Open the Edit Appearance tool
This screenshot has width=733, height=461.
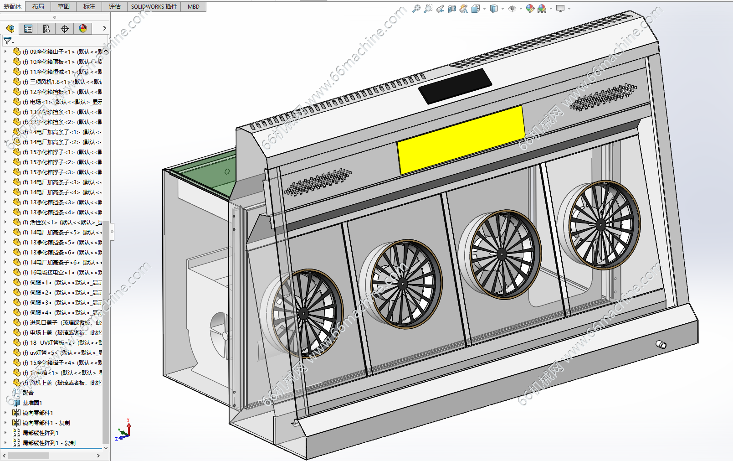[530, 9]
